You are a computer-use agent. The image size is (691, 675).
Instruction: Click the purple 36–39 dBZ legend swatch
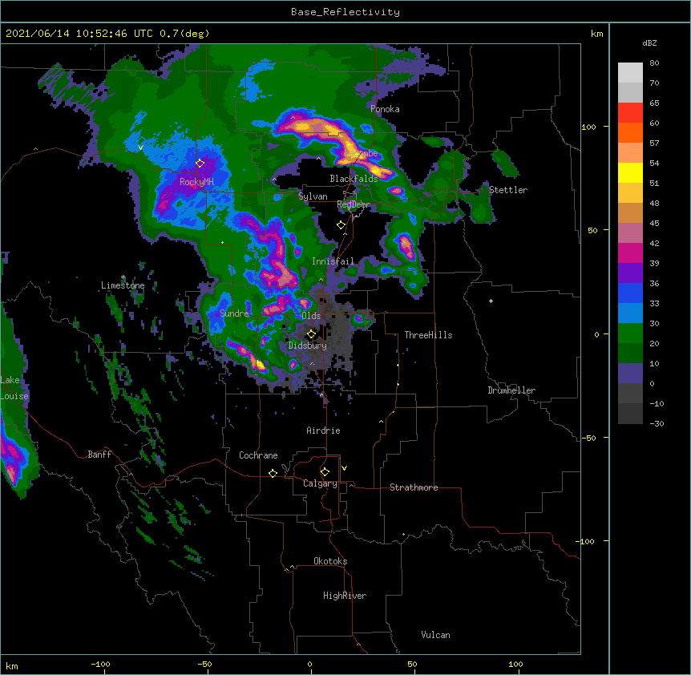pyautogui.click(x=630, y=273)
